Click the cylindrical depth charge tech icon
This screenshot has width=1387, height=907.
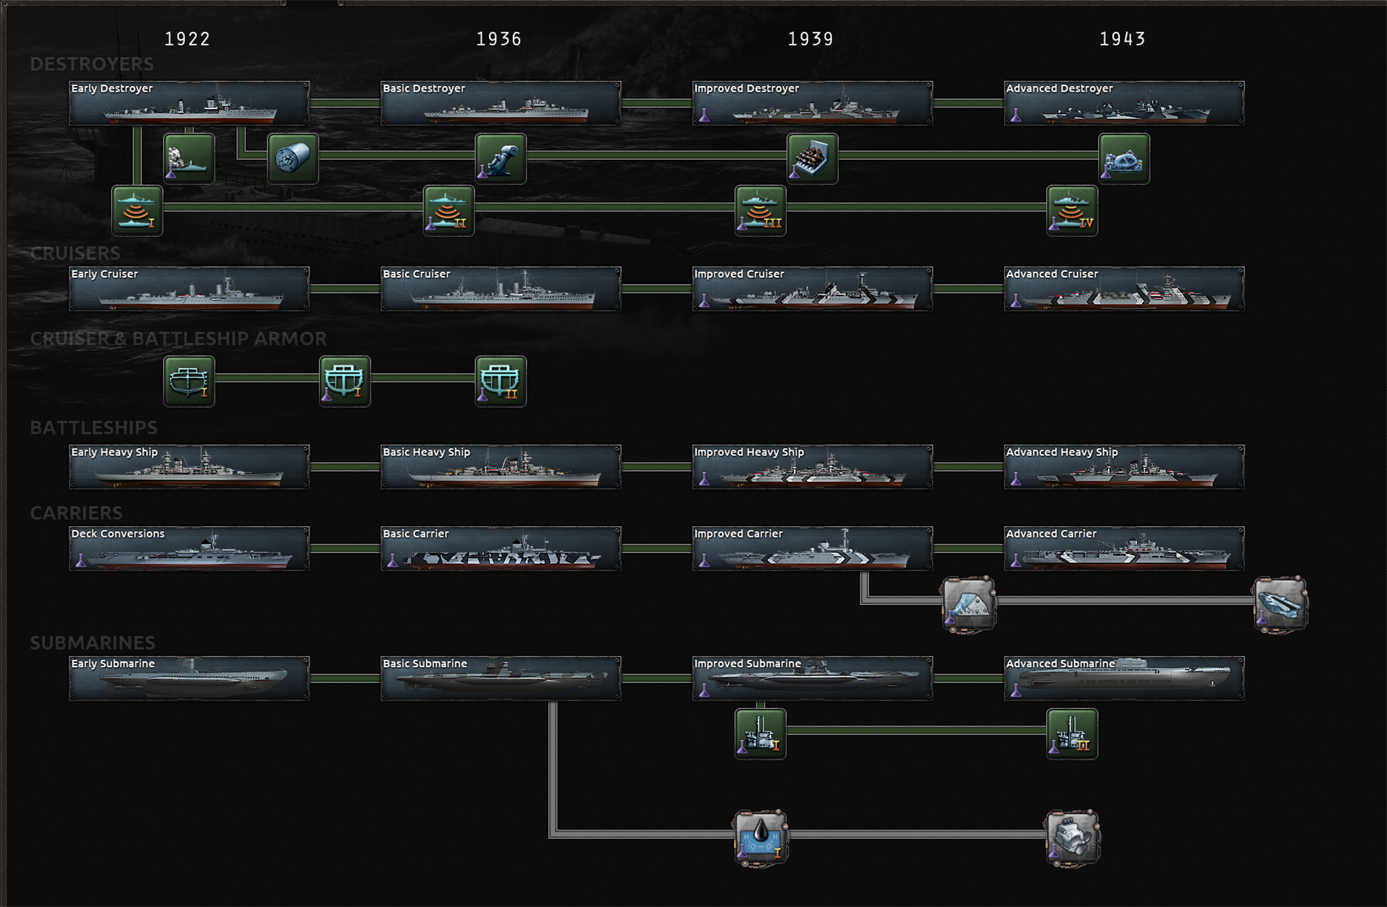pos(293,158)
